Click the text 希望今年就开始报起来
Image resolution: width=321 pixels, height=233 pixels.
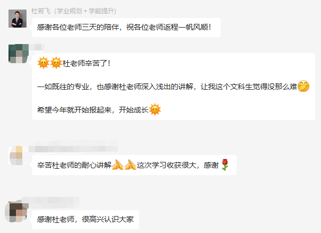pos(74,110)
